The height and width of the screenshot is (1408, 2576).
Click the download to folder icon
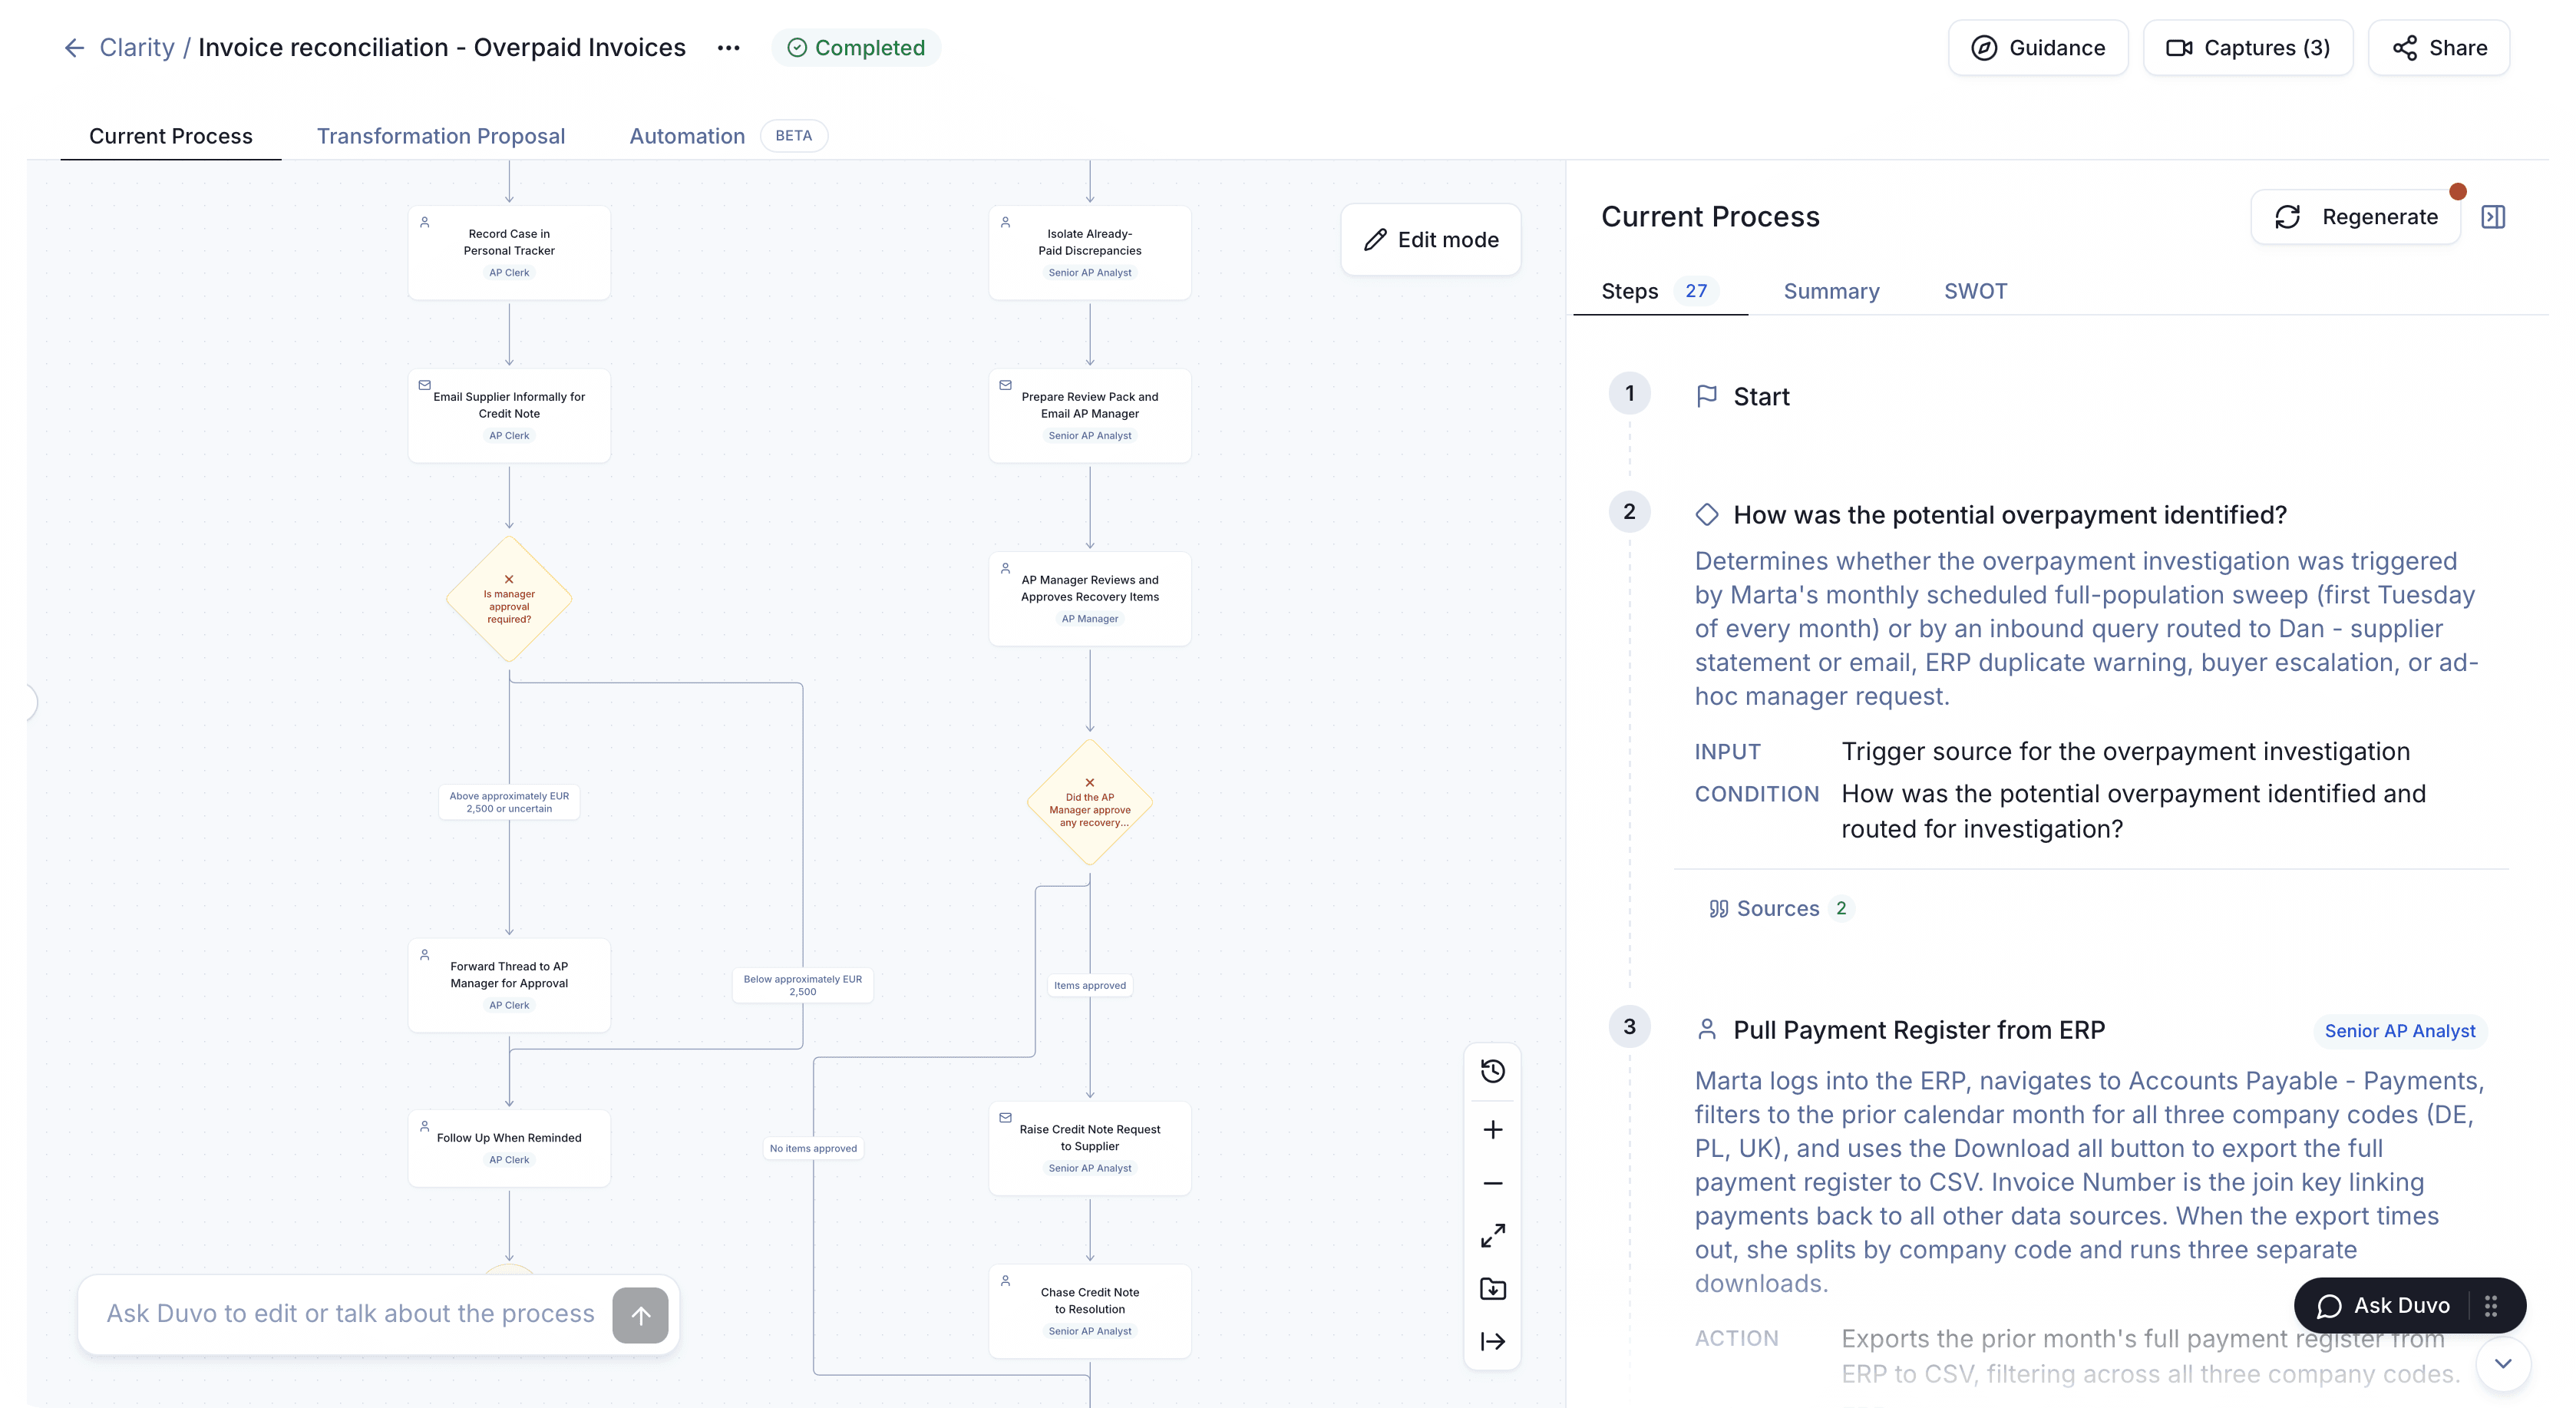click(1493, 1290)
